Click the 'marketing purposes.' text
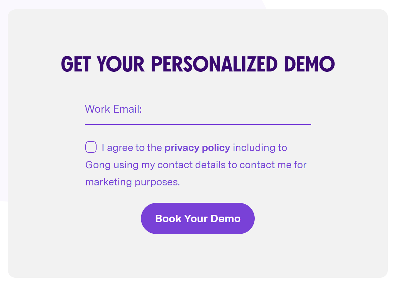 point(133,182)
